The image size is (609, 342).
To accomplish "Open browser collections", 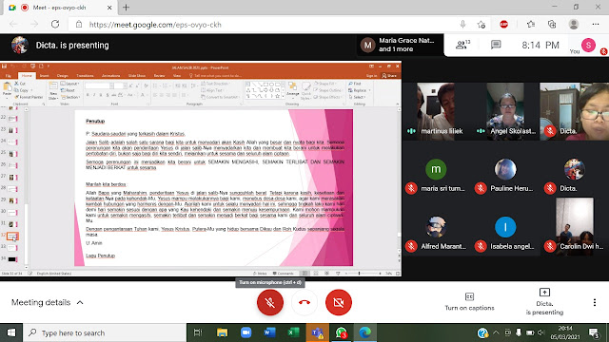I will click(x=552, y=25).
